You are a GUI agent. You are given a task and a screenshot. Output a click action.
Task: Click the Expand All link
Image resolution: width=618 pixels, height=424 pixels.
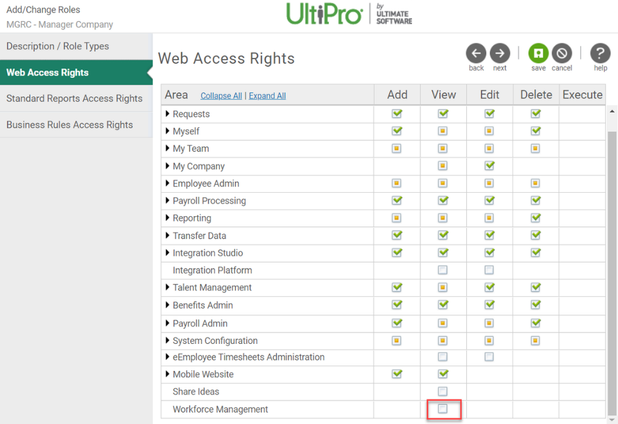pos(267,96)
